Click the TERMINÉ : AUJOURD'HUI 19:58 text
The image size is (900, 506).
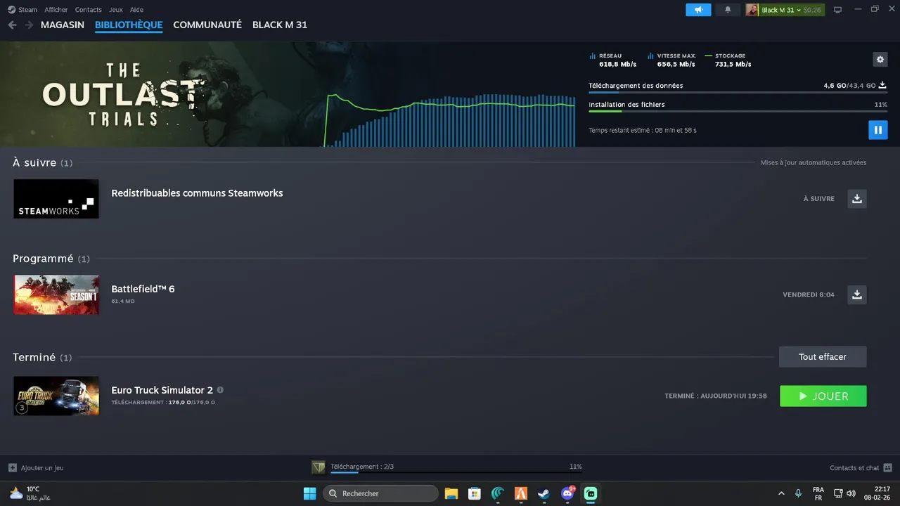coord(716,396)
